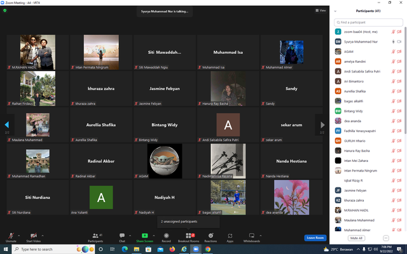Open Internet Explorer in the taskbar
The width and height of the screenshot is (407, 254).
click(184, 249)
